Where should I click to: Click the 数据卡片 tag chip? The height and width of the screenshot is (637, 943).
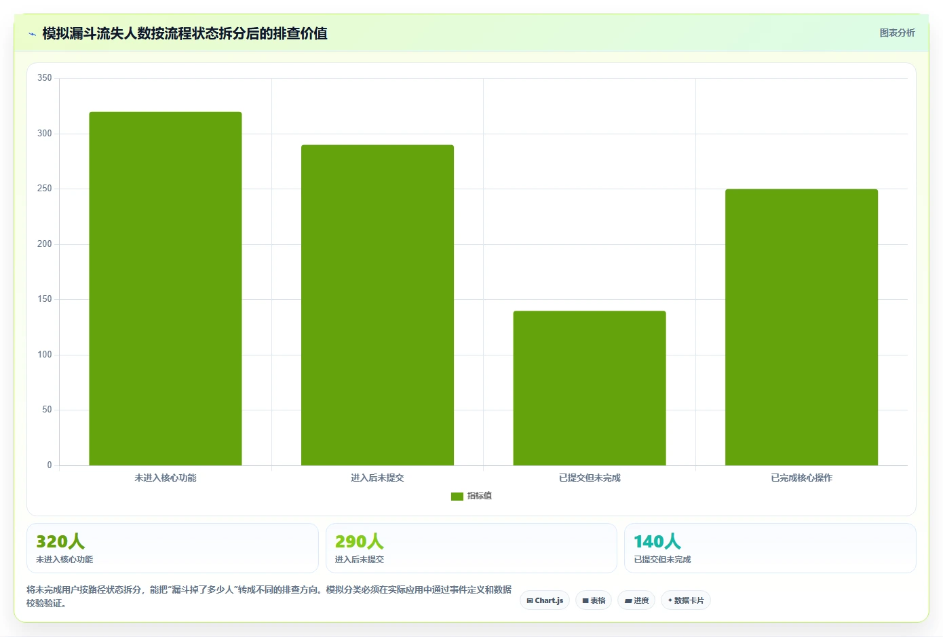686,600
